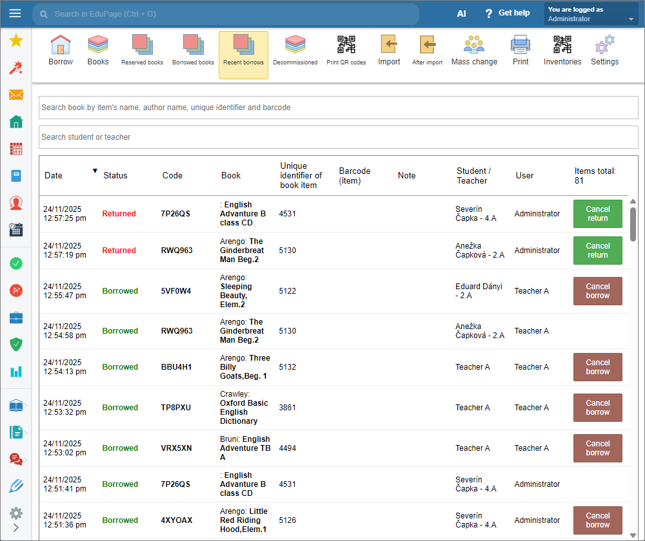Open the Mass change tool
This screenshot has width=645, height=541.
[x=474, y=51]
